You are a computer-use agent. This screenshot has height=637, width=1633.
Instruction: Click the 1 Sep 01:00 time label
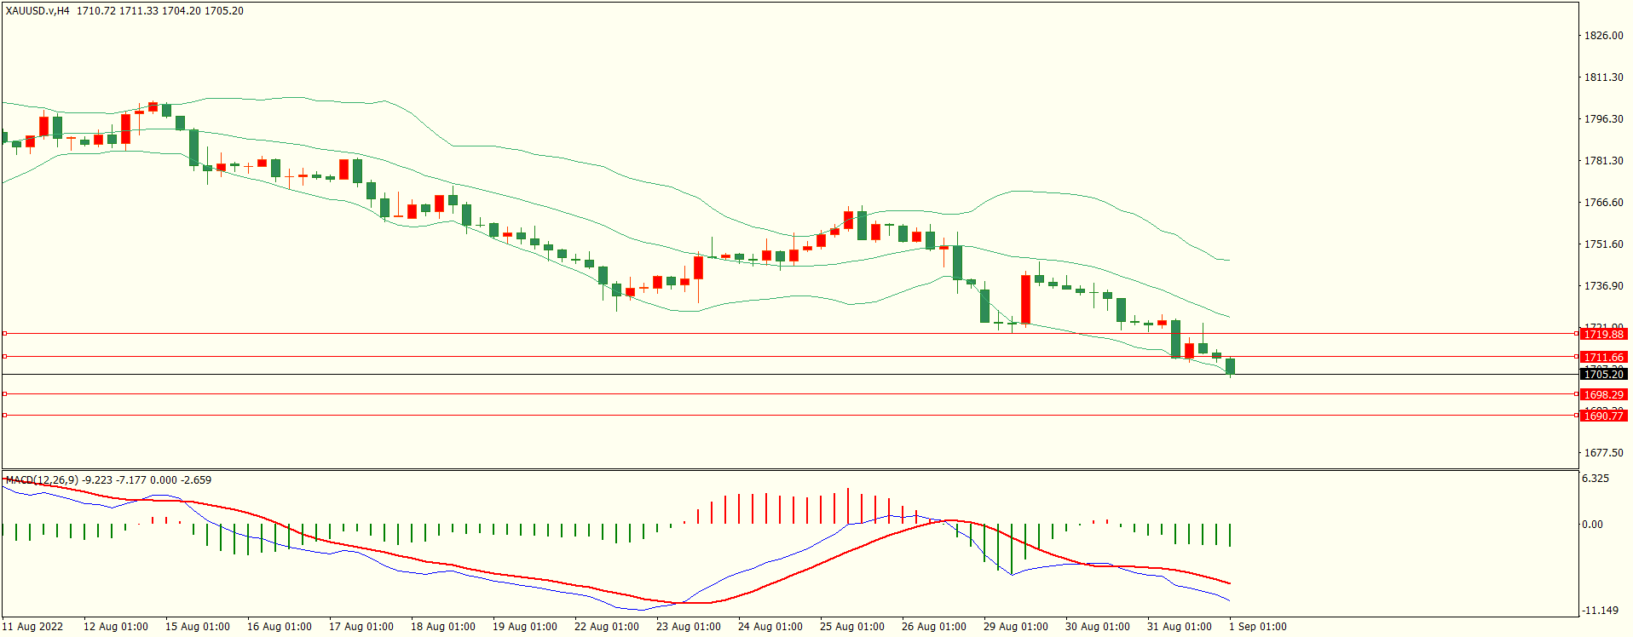tap(1257, 627)
